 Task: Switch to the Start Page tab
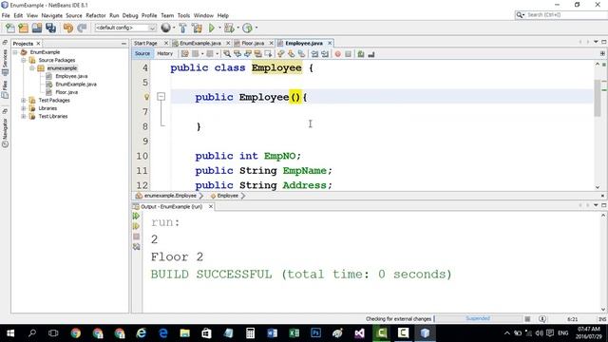pyautogui.click(x=145, y=43)
